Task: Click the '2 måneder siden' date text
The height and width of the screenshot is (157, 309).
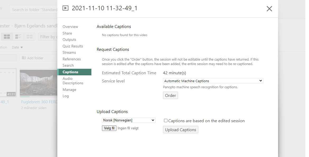Action: click(34, 108)
